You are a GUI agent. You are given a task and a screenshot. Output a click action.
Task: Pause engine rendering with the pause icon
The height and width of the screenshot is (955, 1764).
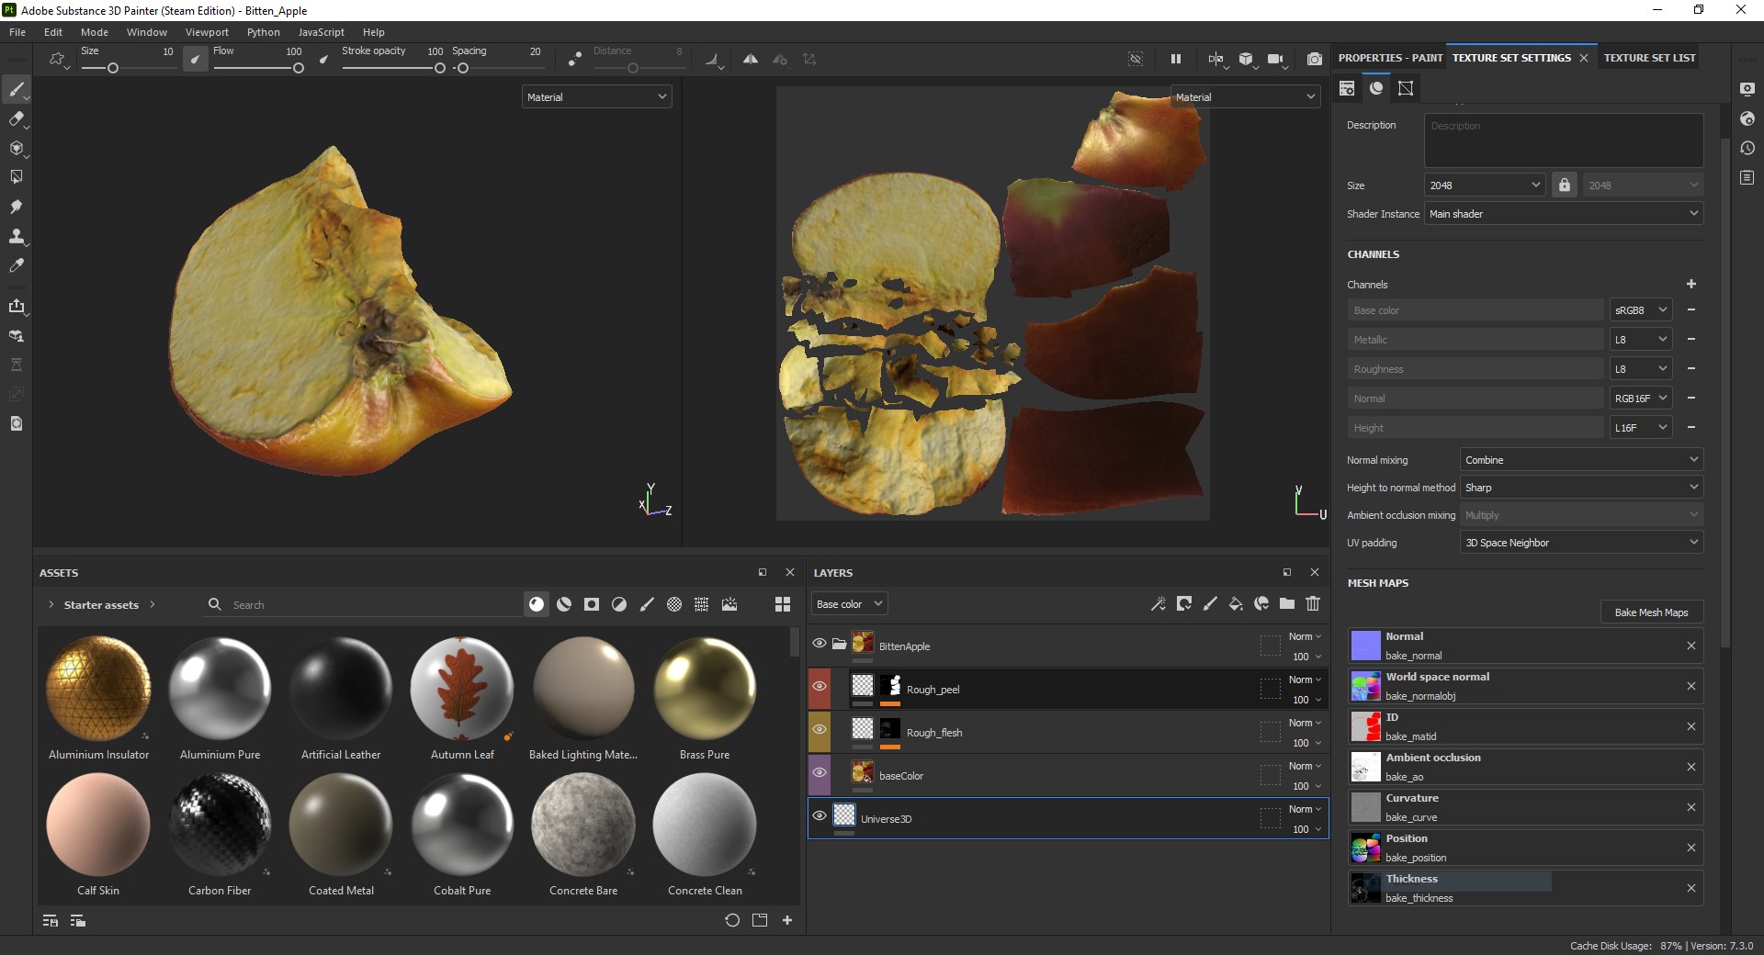click(x=1175, y=59)
